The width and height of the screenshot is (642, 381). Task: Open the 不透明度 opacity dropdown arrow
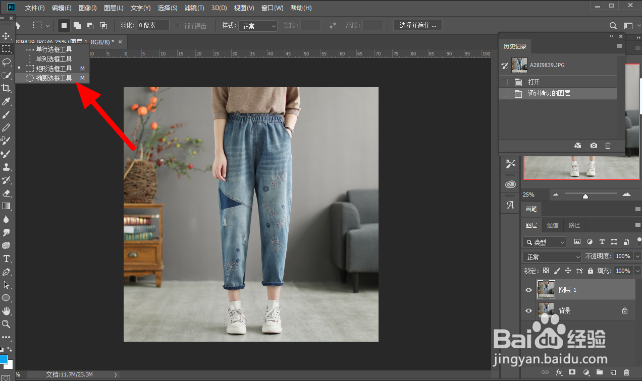pos(637,257)
